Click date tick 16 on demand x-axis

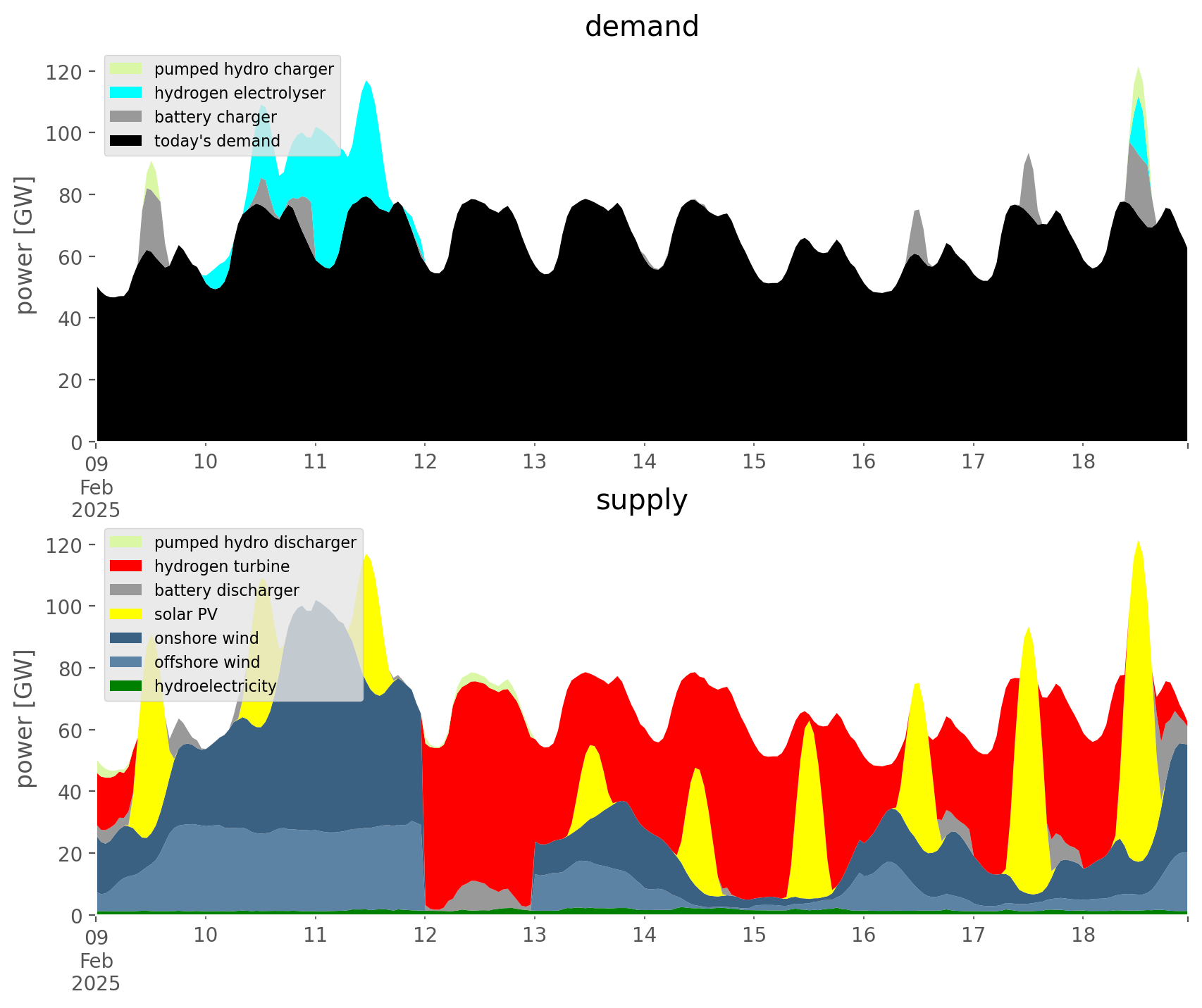coord(864,462)
